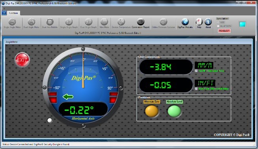
Task: Open the blue application menu dropdown
Action: point(4,13)
